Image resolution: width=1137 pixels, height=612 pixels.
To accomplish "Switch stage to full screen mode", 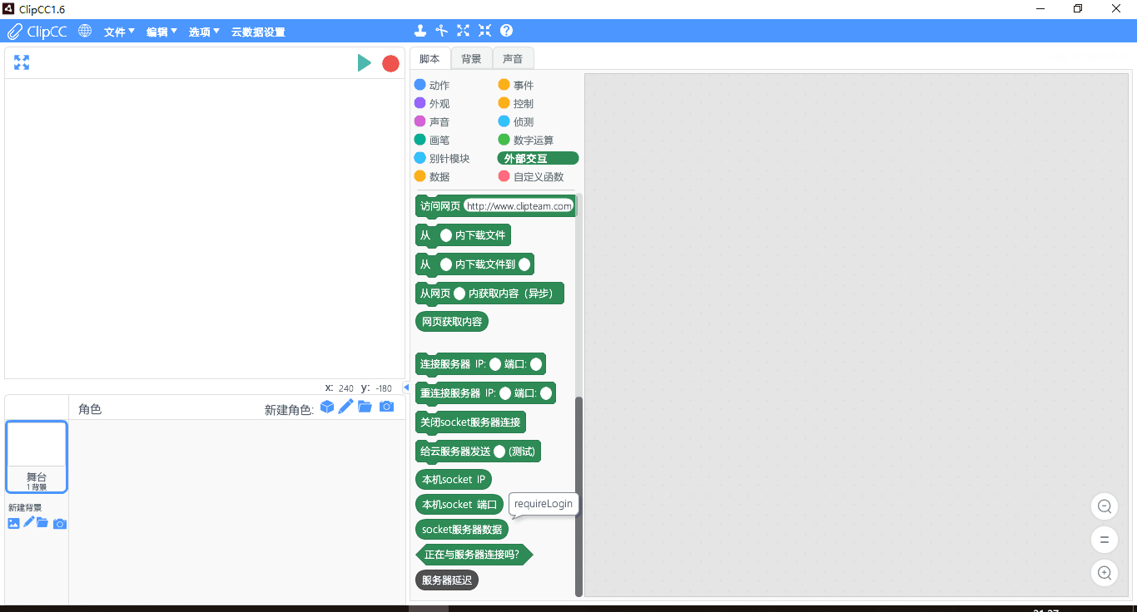I will pyautogui.click(x=22, y=62).
